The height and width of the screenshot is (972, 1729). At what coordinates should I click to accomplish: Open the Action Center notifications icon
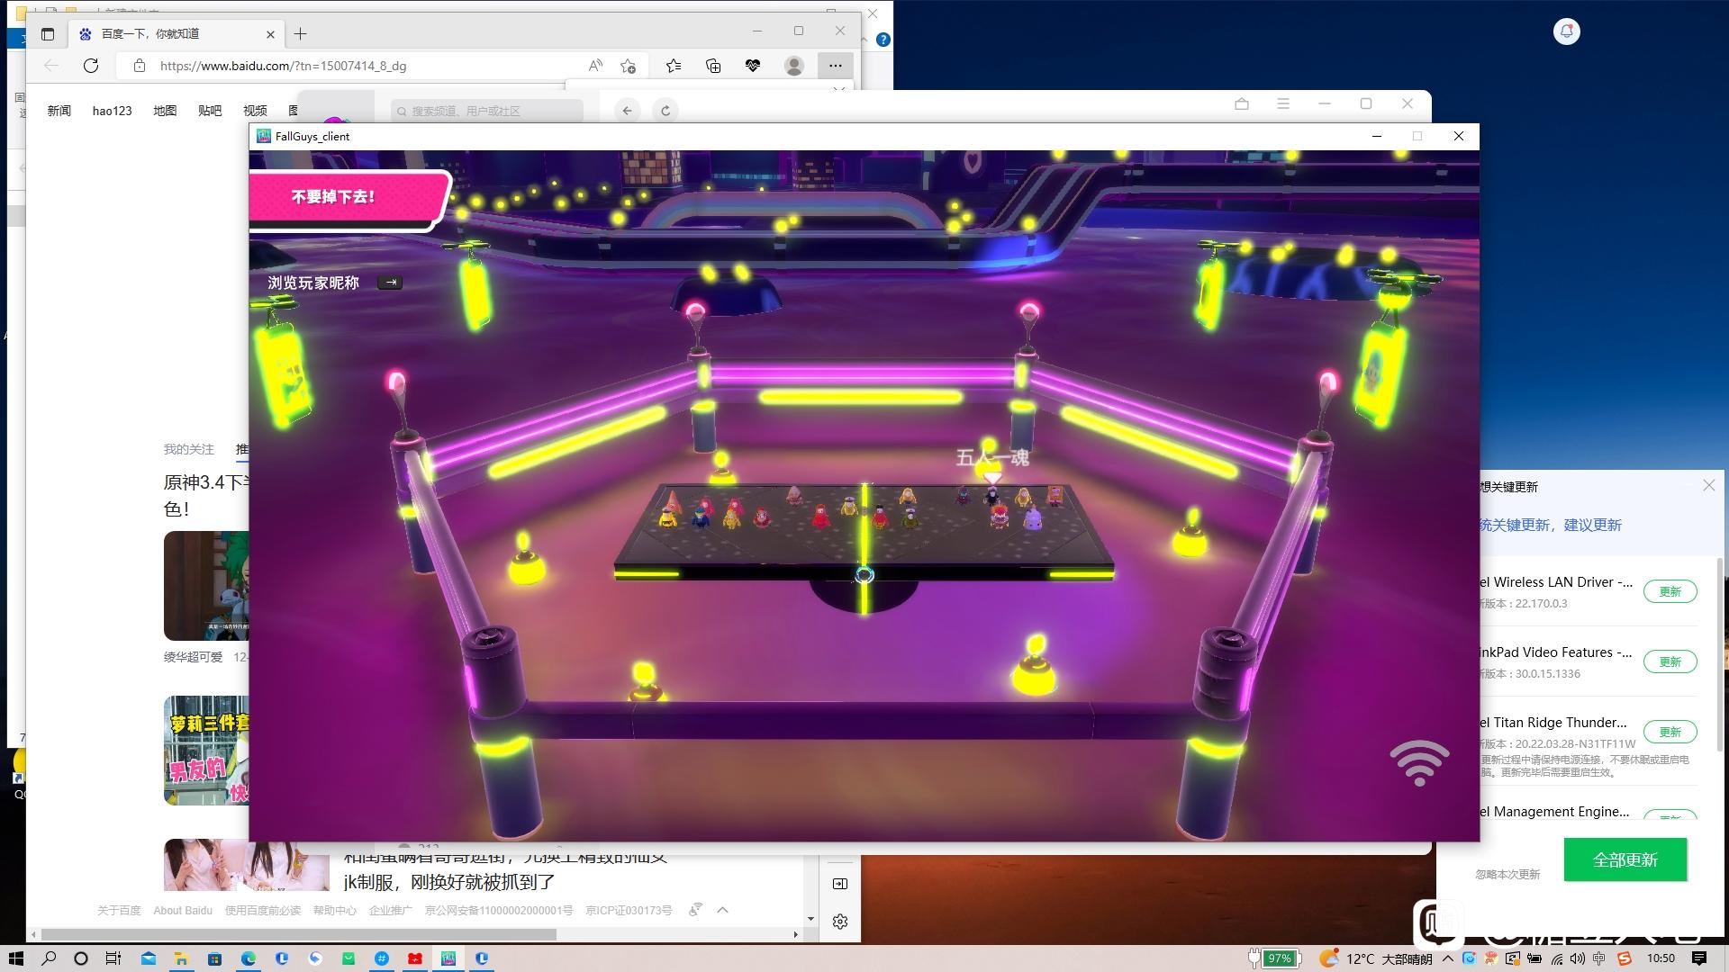pyautogui.click(x=1699, y=958)
